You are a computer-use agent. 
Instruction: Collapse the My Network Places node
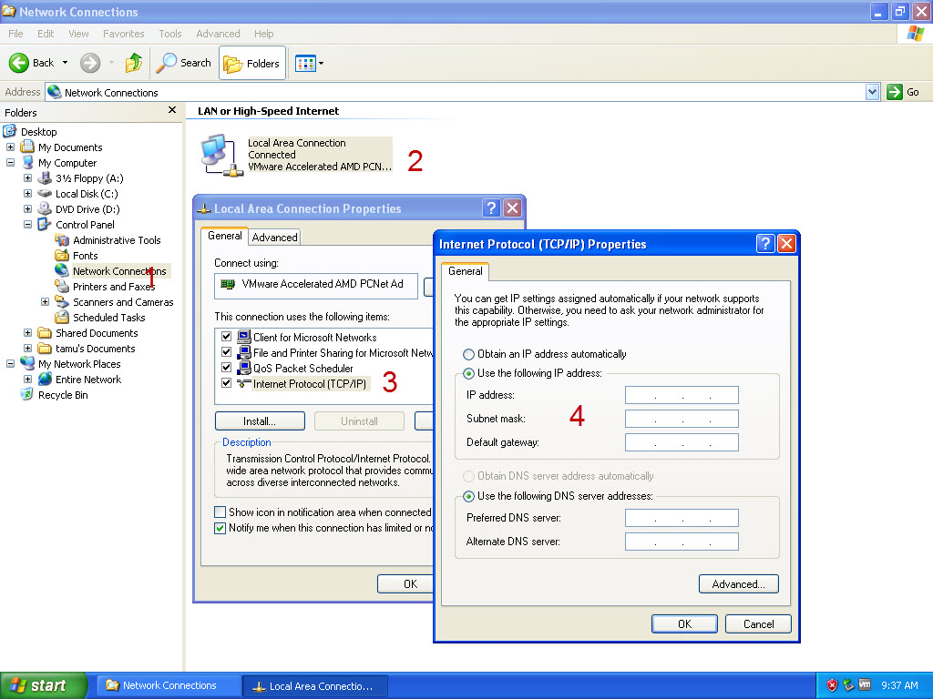pyautogui.click(x=10, y=363)
